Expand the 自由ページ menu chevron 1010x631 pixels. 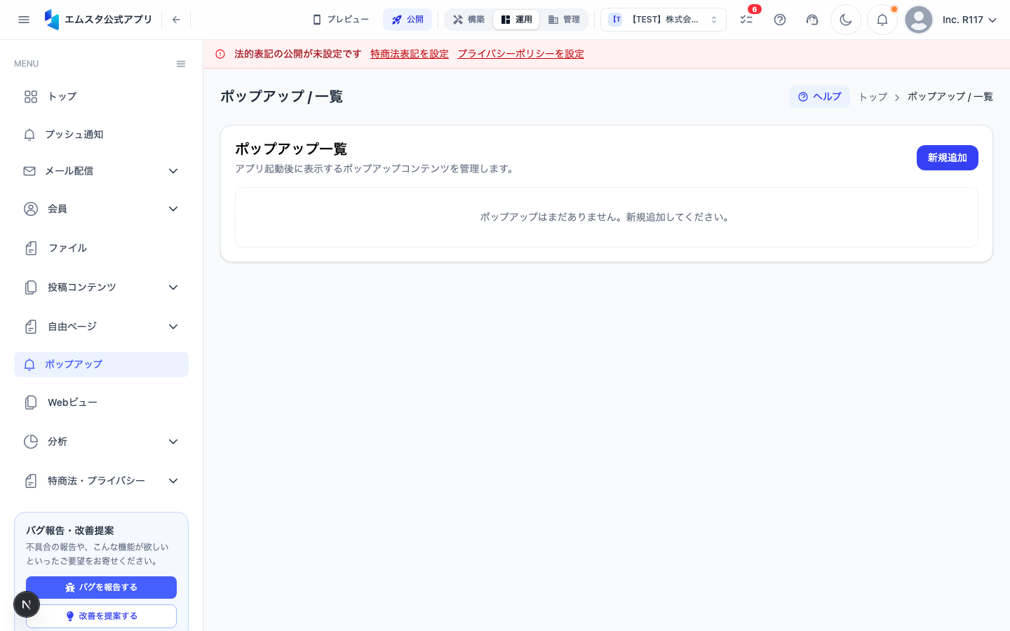click(173, 327)
